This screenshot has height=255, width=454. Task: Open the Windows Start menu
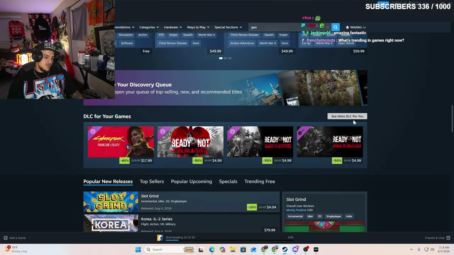click(x=138, y=250)
